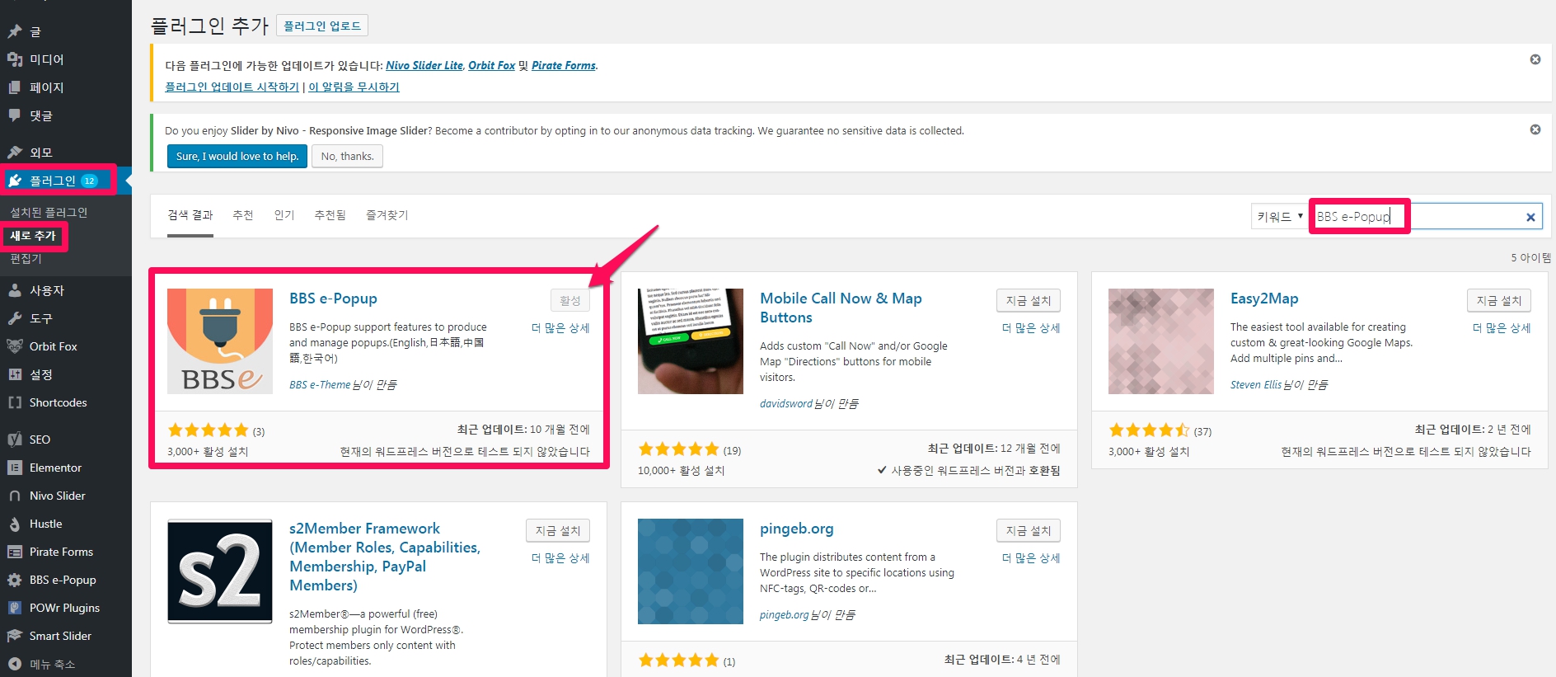Dismiss the plugin update notice
Viewport: 1556px width, 677px height.
coord(1535,59)
